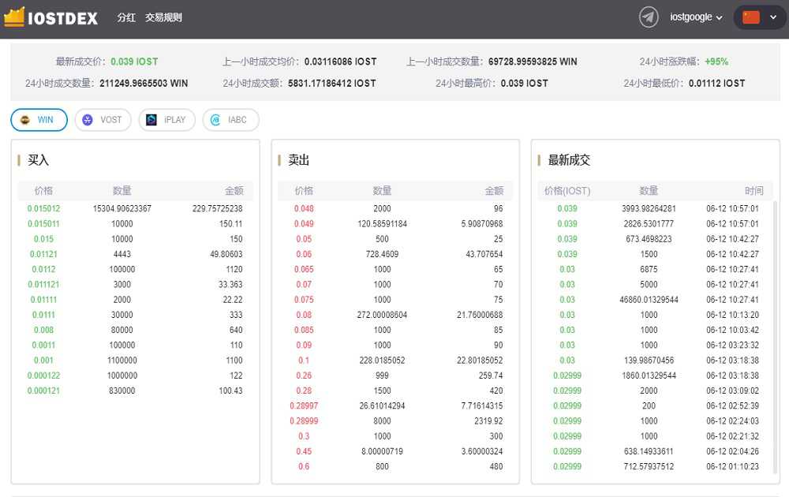Click sell price 0.1
Viewport: 789px width, 497px height.
[304, 361]
